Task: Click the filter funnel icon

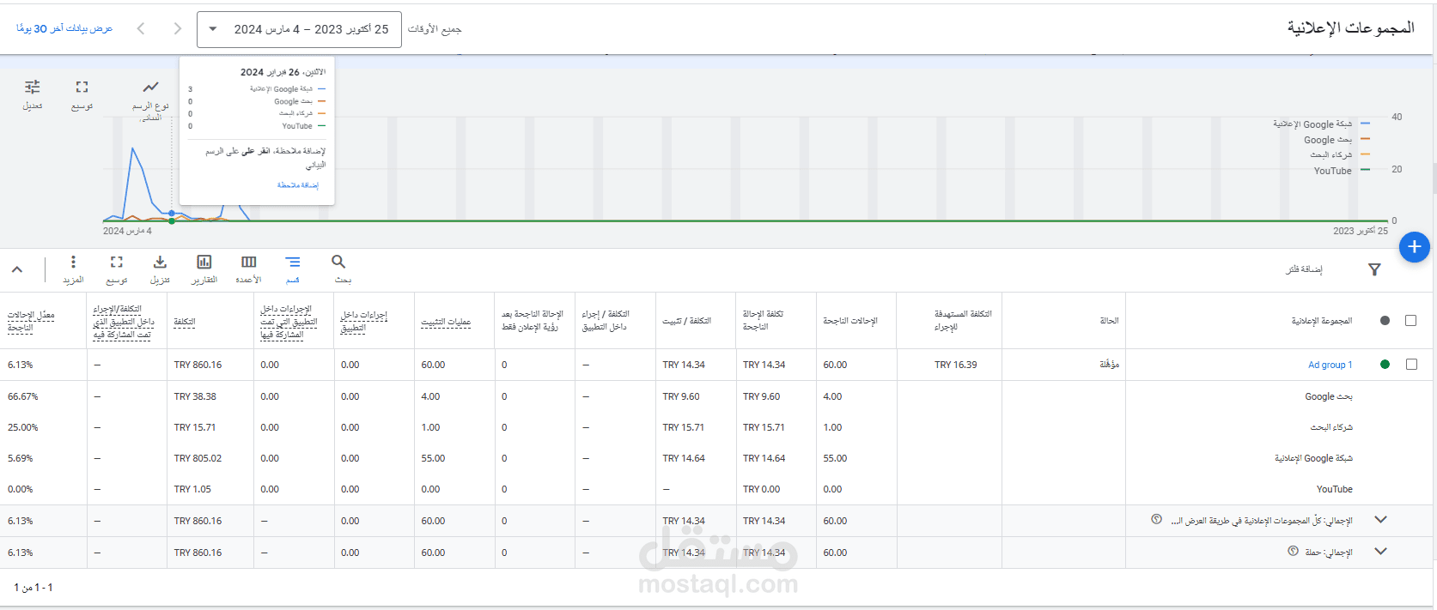Action: point(1374,269)
